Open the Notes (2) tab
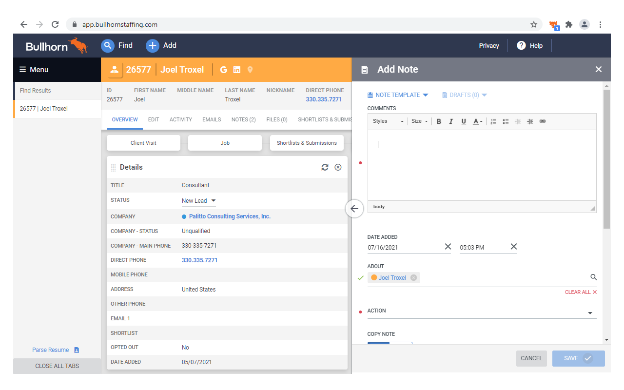Viewport: 624px width, 390px height. point(244,119)
